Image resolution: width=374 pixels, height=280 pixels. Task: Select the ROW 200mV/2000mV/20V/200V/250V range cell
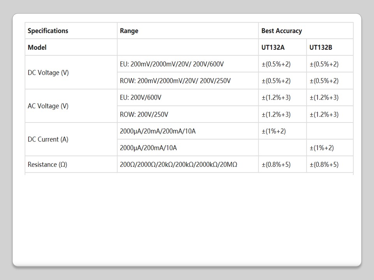(175, 81)
